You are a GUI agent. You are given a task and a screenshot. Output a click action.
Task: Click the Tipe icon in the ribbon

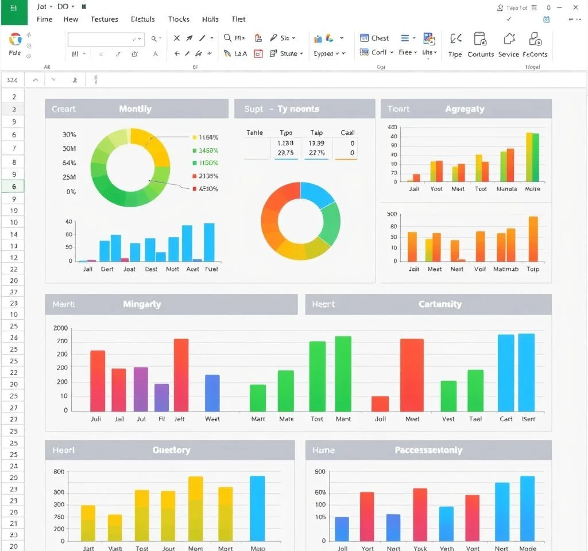455,39
